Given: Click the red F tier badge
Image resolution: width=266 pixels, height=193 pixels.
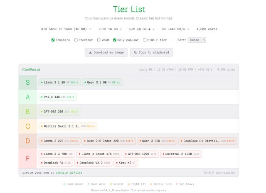Looking at the screenshot, I should pos(27,158).
